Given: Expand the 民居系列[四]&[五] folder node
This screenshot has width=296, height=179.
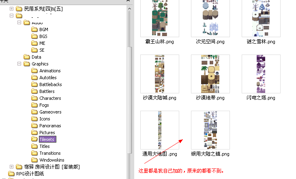Looking at the screenshot, I should [x=11, y=8].
